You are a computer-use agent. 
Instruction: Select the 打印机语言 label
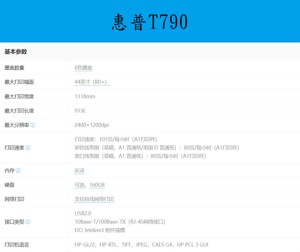click(17, 245)
